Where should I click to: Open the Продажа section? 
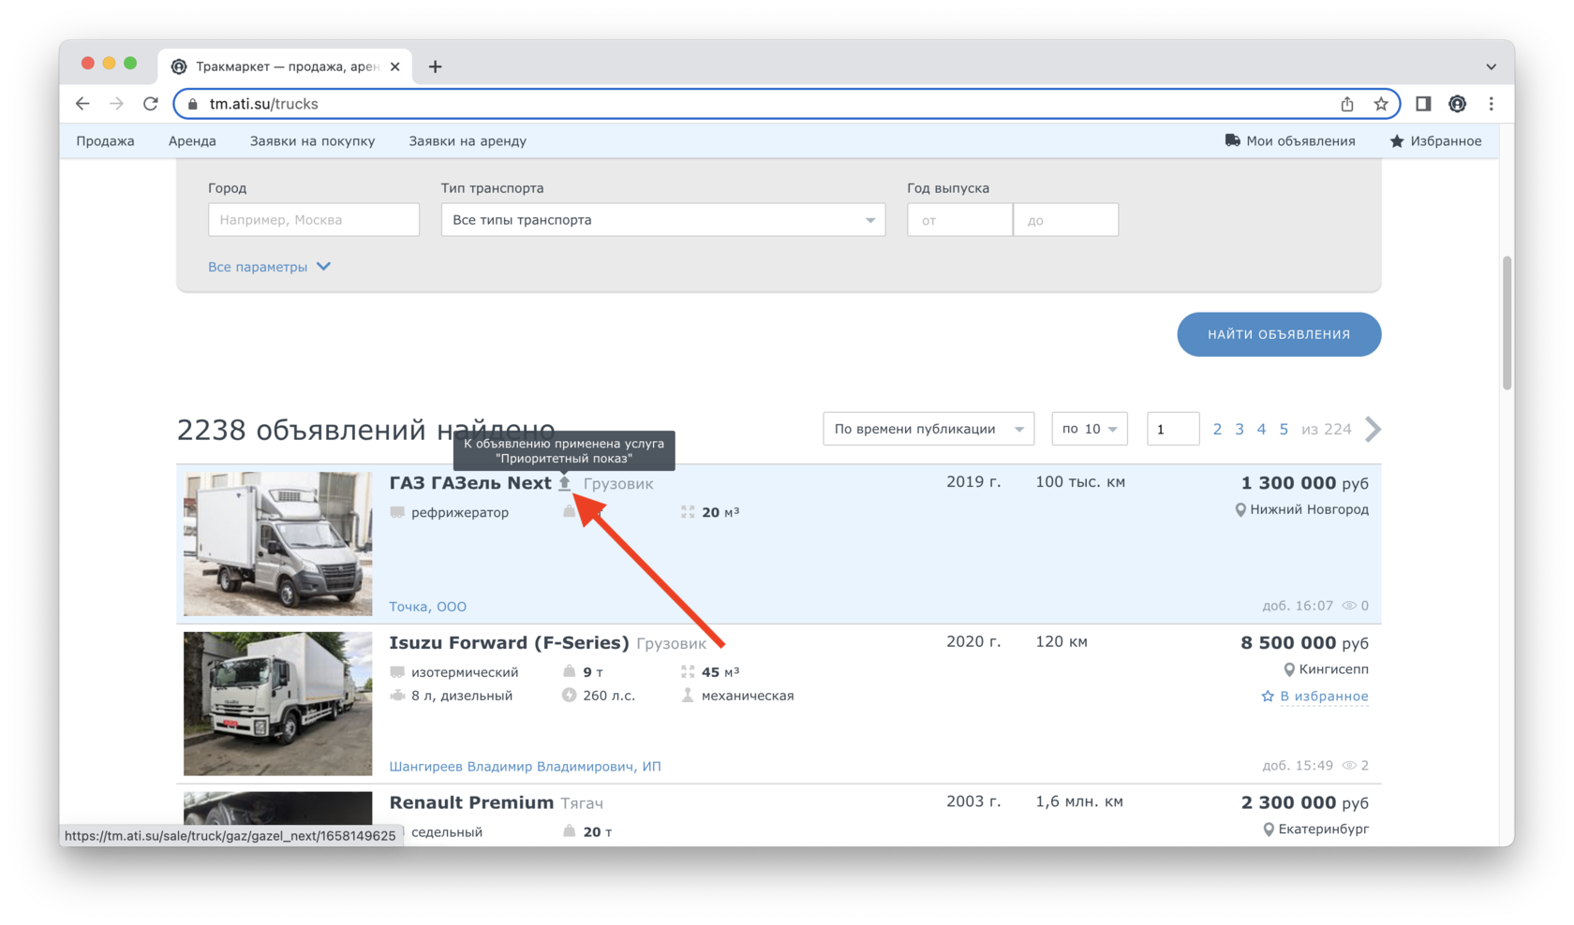click(x=105, y=141)
